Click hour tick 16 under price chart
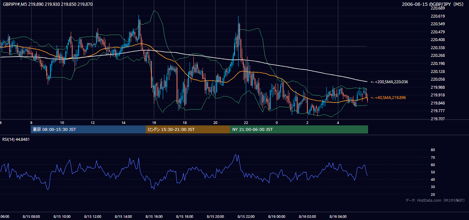 click(154, 122)
